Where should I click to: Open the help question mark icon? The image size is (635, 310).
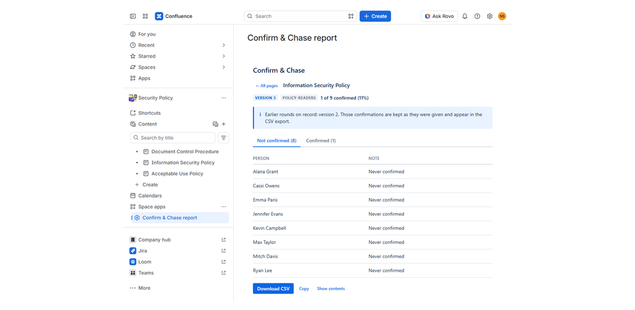(x=477, y=16)
